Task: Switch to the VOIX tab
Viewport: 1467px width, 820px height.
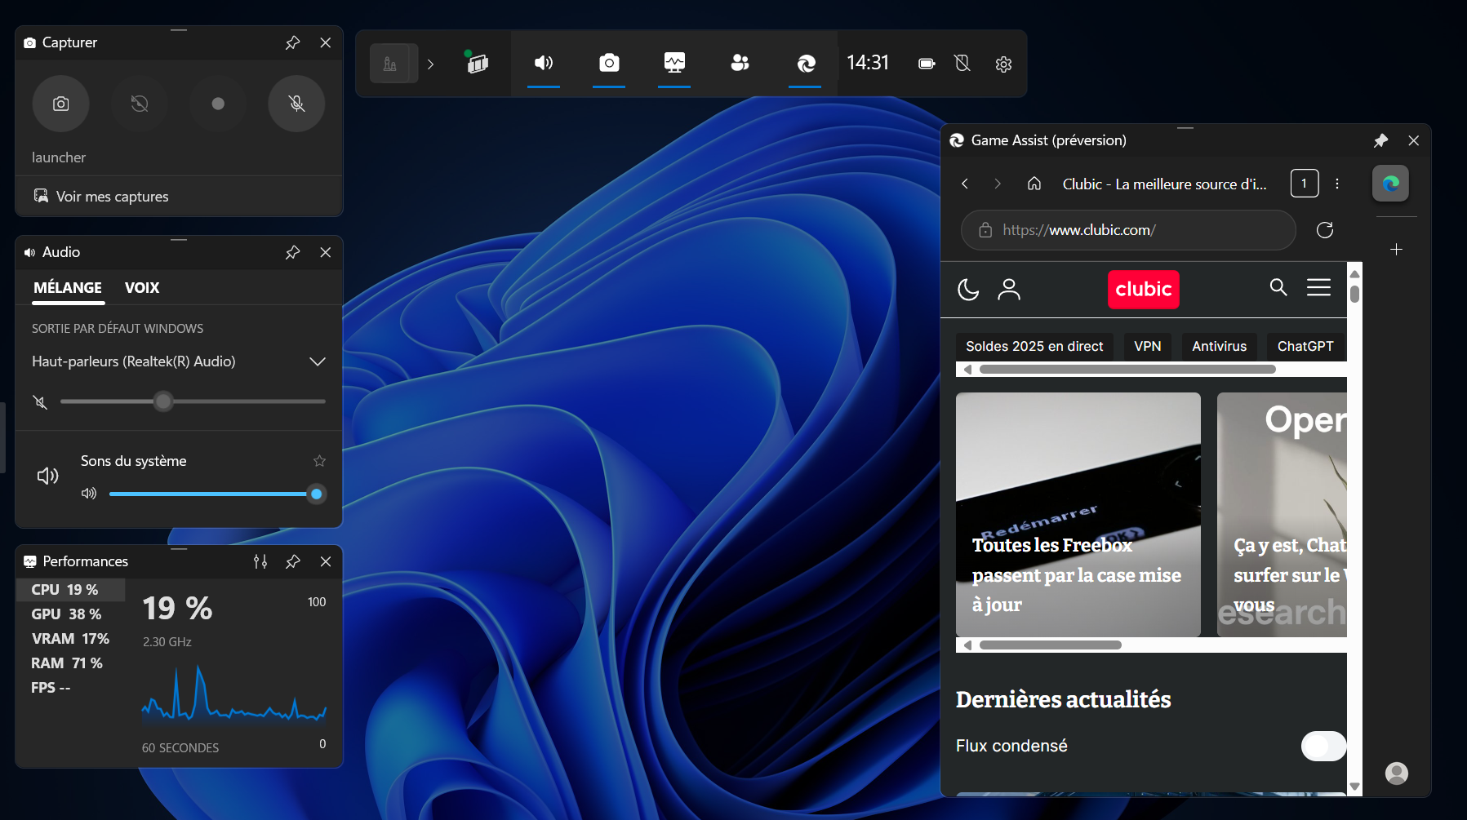Action: [x=142, y=288]
